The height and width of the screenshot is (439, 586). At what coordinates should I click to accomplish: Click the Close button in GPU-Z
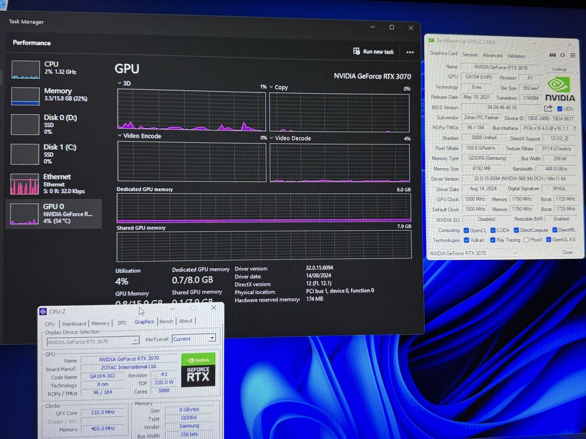click(567, 252)
